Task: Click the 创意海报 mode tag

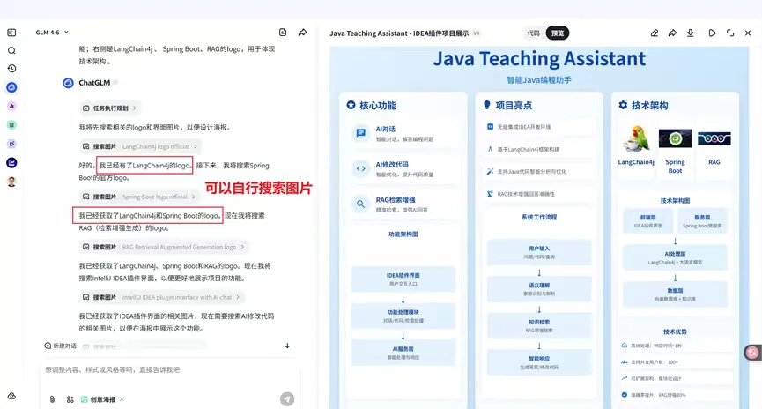Action: (x=98, y=399)
